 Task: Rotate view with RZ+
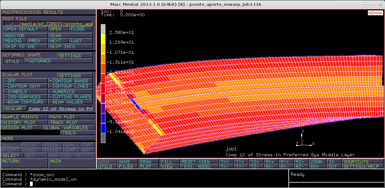[302, 161]
